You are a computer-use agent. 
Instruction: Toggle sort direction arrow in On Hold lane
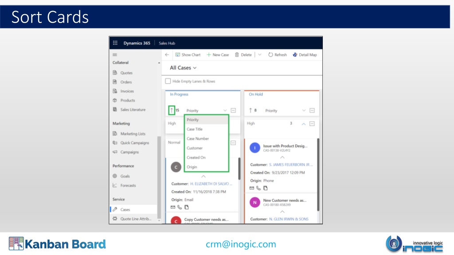click(250, 110)
